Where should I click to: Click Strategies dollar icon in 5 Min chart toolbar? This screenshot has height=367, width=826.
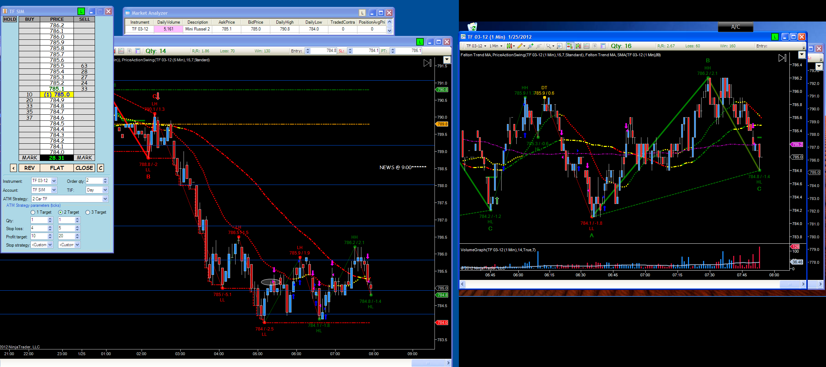(x=129, y=51)
